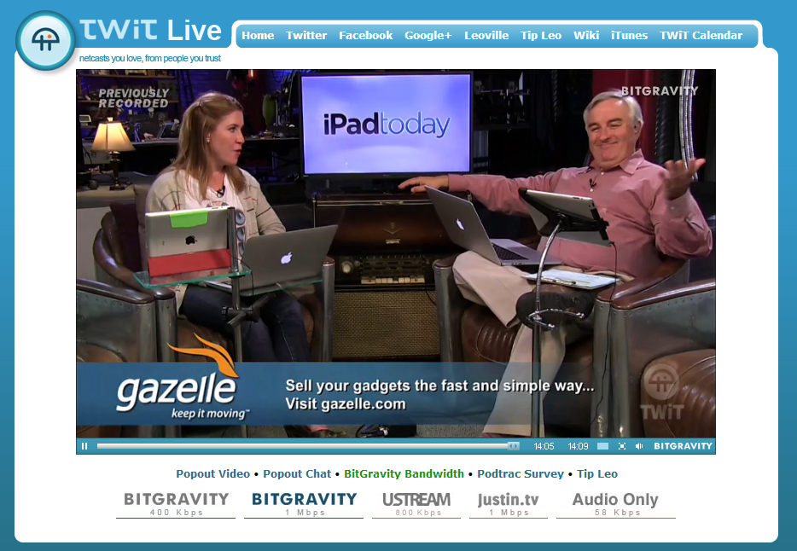Open the Twitter nav link
This screenshot has height=551, width=797.
pyautogui.click(x=306, y=36)
